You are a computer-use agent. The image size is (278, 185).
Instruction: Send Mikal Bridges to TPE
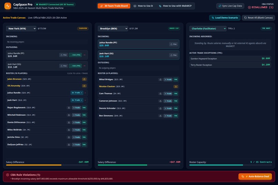(176, 80)
